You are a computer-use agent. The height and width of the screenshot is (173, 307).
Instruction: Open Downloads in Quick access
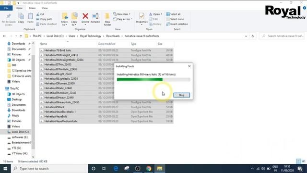coord(18,44)
